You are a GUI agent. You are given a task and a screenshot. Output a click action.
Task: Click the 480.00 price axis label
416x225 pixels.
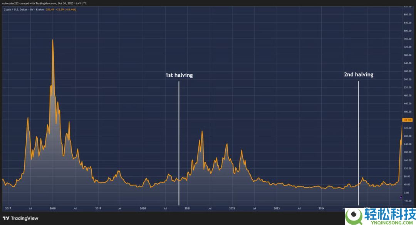click(x=407, y=96)
